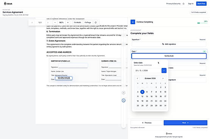This screenshot has width=210, height=139.
Task: Click the Inklok logo in the header
Action: [x=8, y=4]
